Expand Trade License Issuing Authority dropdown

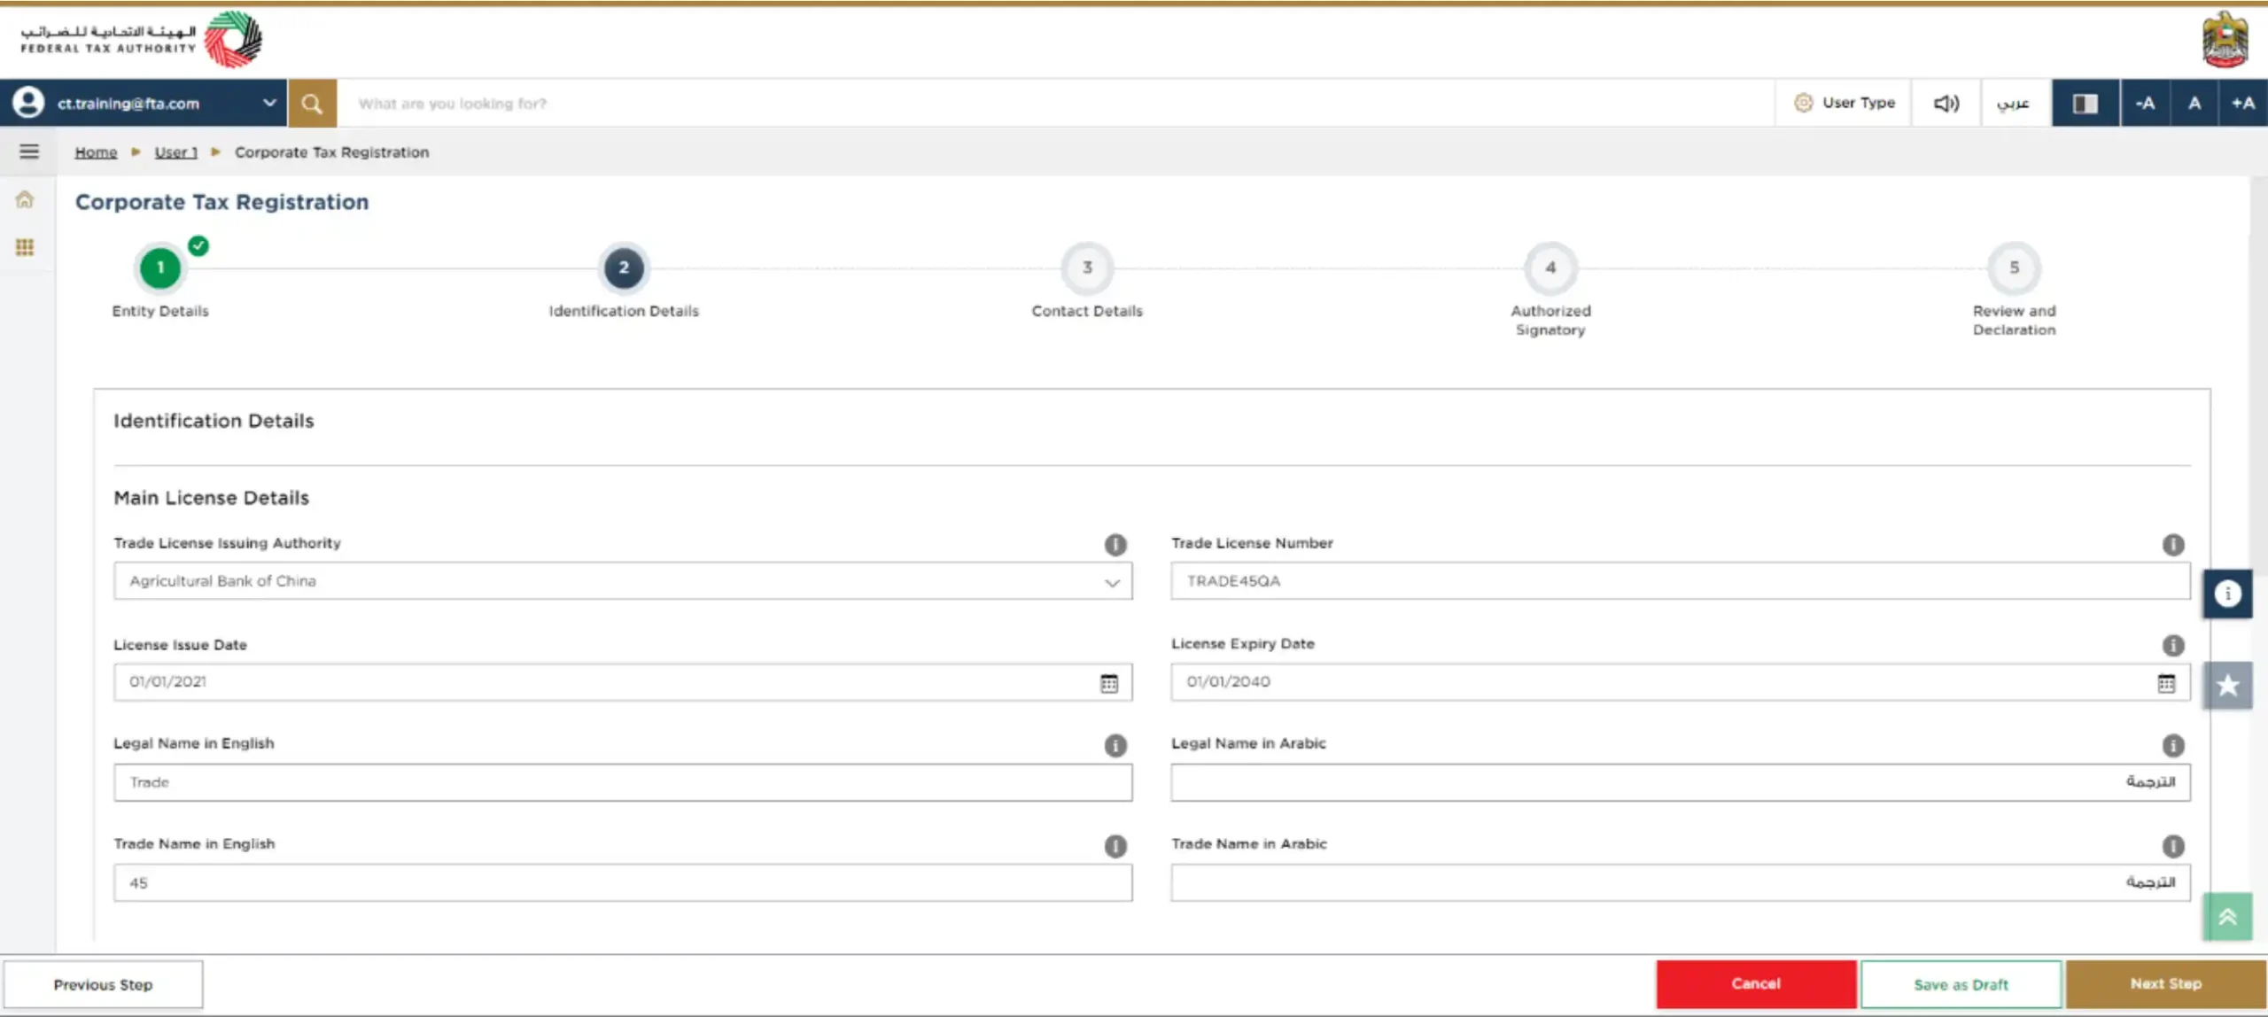(1112, 582)
